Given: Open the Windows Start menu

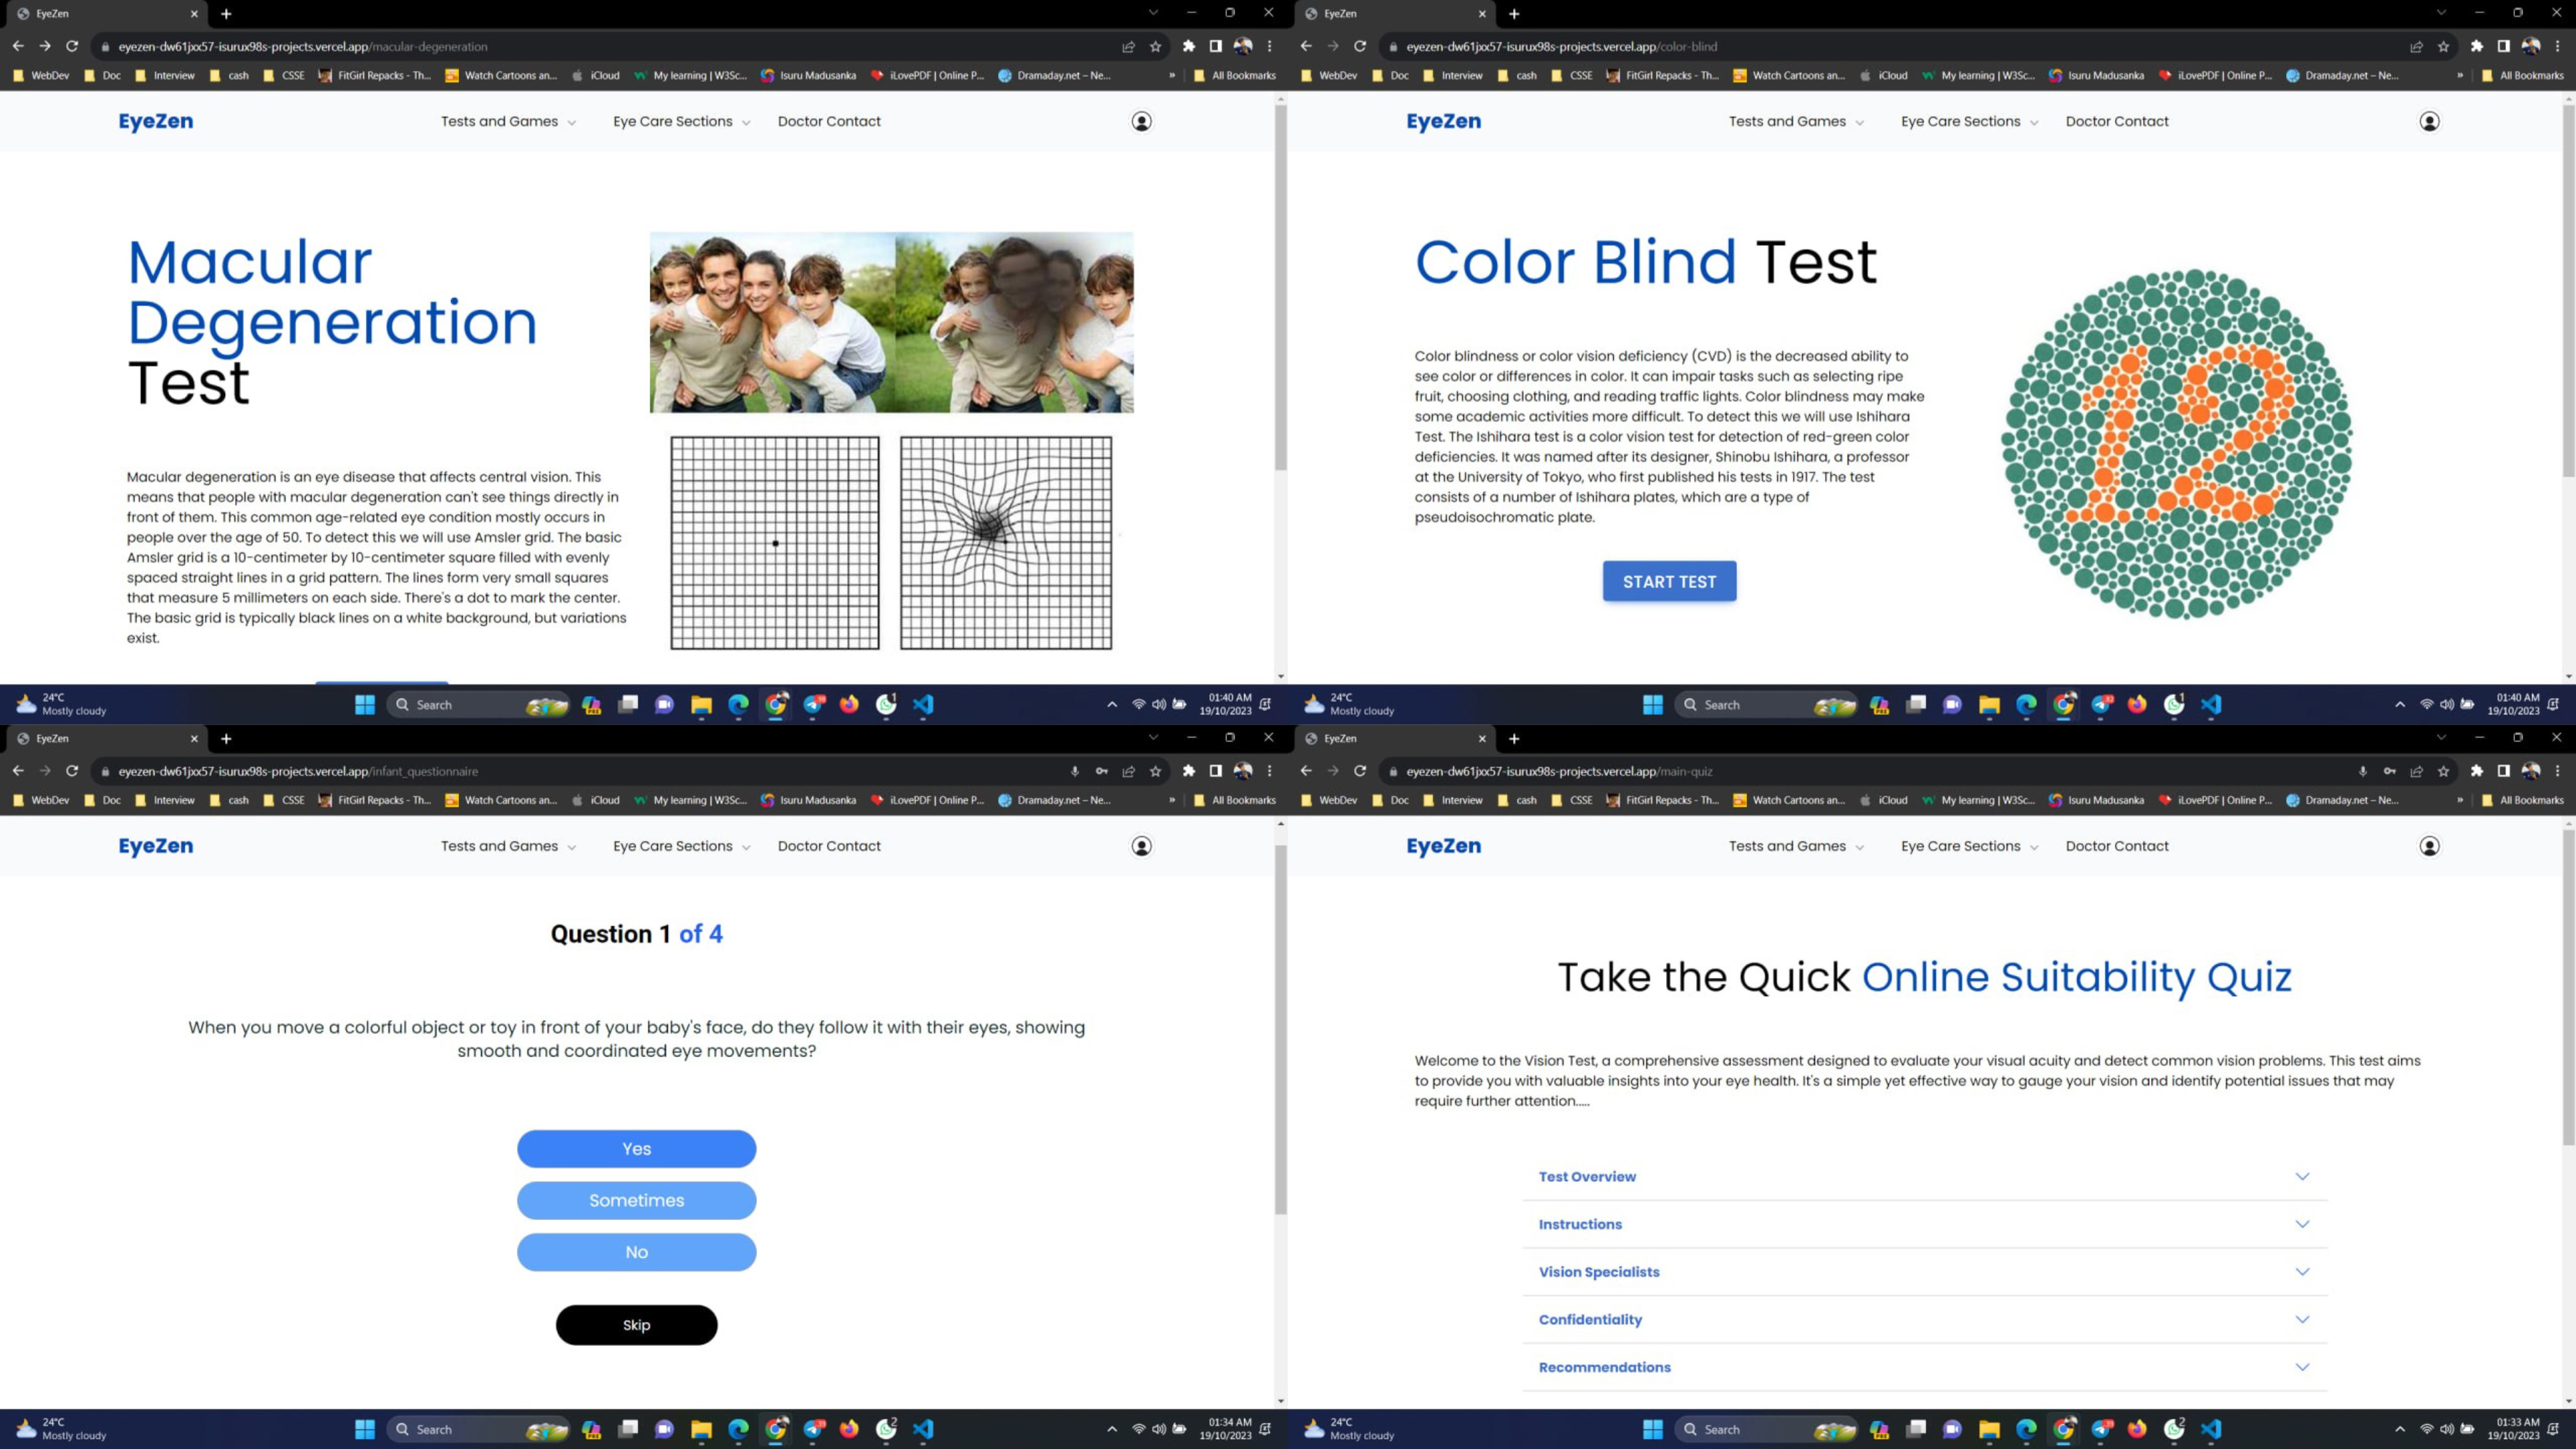Looking at the screenshot, I should (365, 705).
